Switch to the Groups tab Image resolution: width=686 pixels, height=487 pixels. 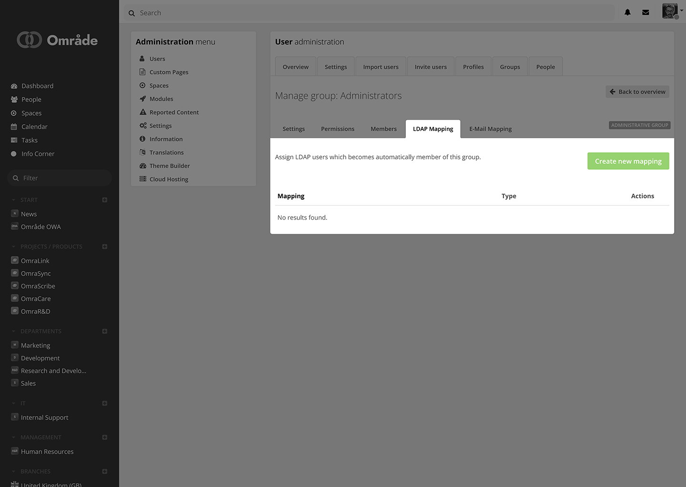point(509,67)
